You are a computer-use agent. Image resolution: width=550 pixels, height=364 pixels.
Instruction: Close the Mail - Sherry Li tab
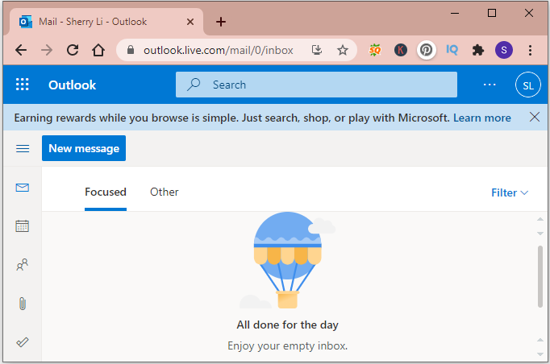[x=190, y=22]
